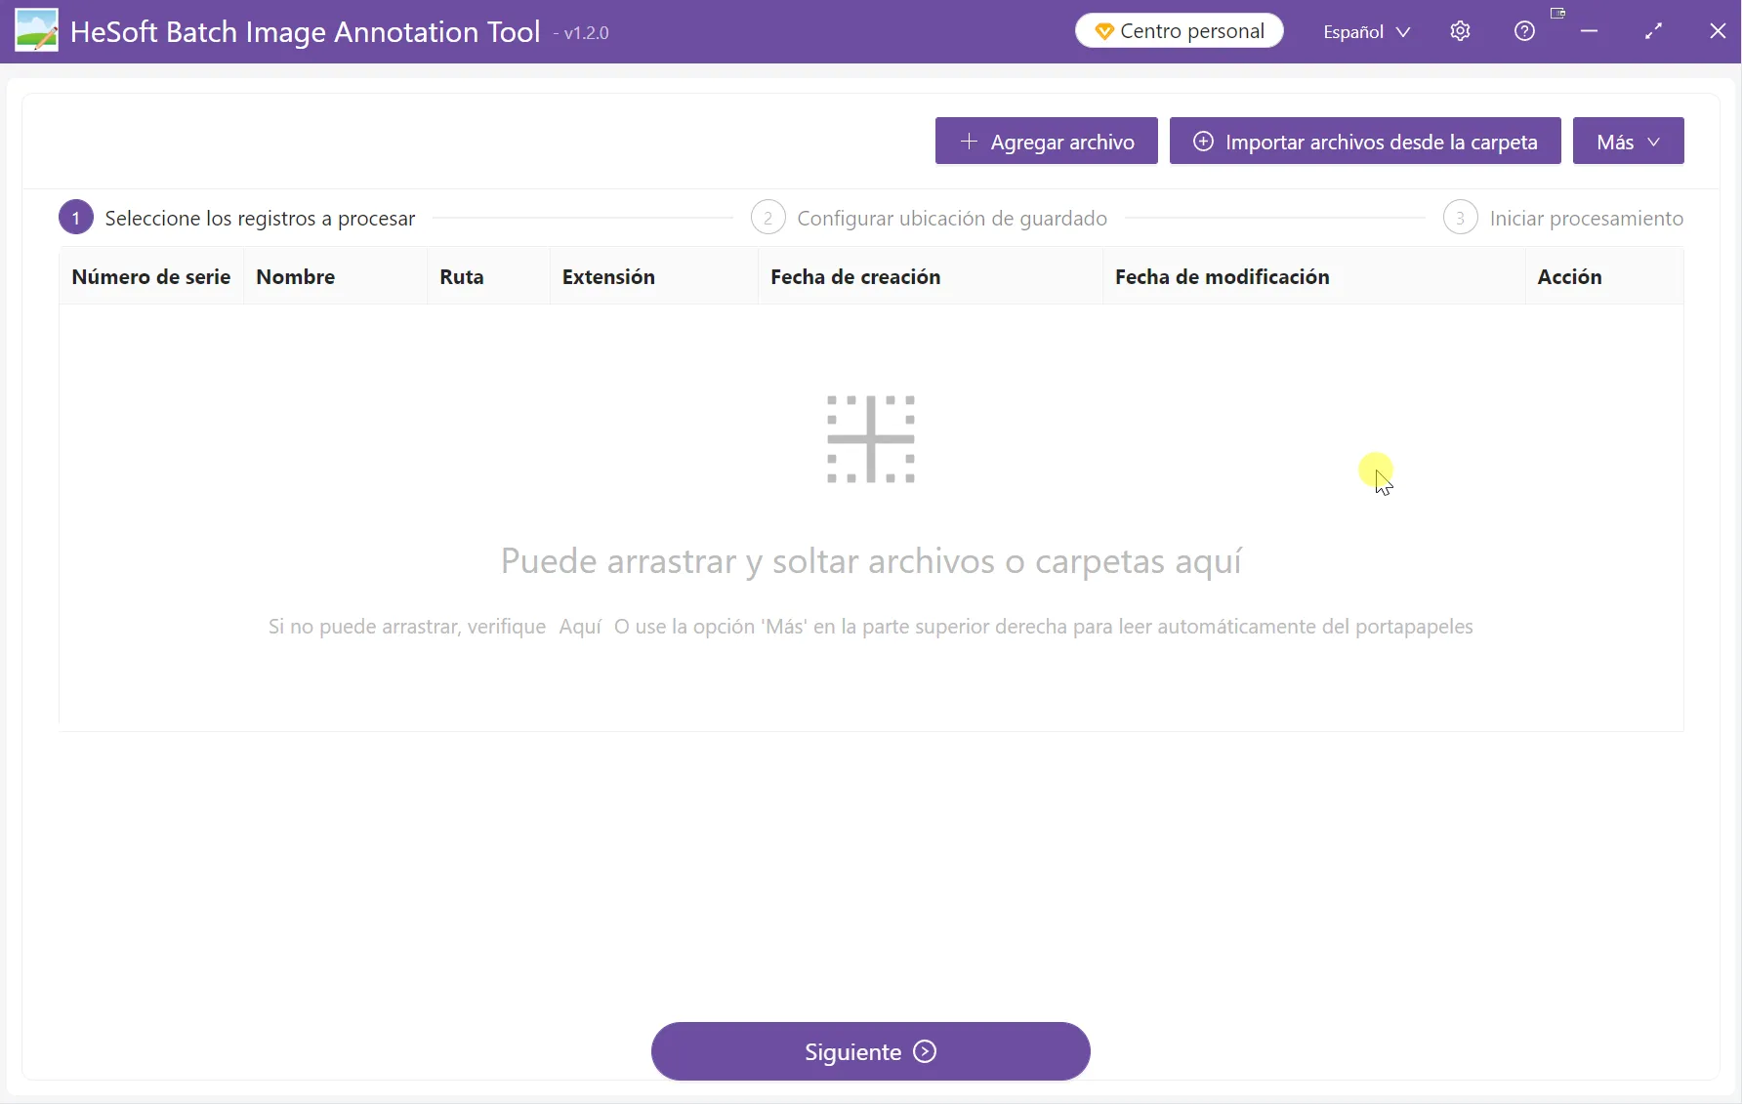The image size is (1742, 1104).
Task: Click the small window icon above minimize
Action: coord(1557,14)
